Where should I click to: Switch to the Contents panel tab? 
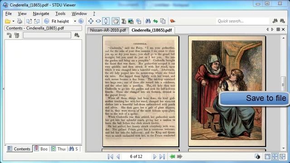click(x=19, y=149)
